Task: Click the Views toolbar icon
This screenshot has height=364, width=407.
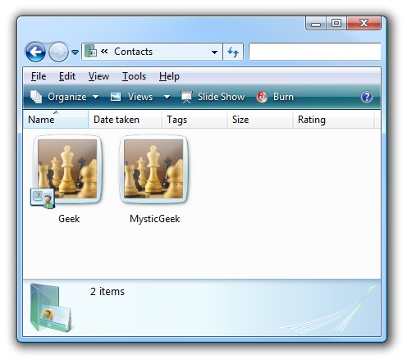Action: (116, 97)
